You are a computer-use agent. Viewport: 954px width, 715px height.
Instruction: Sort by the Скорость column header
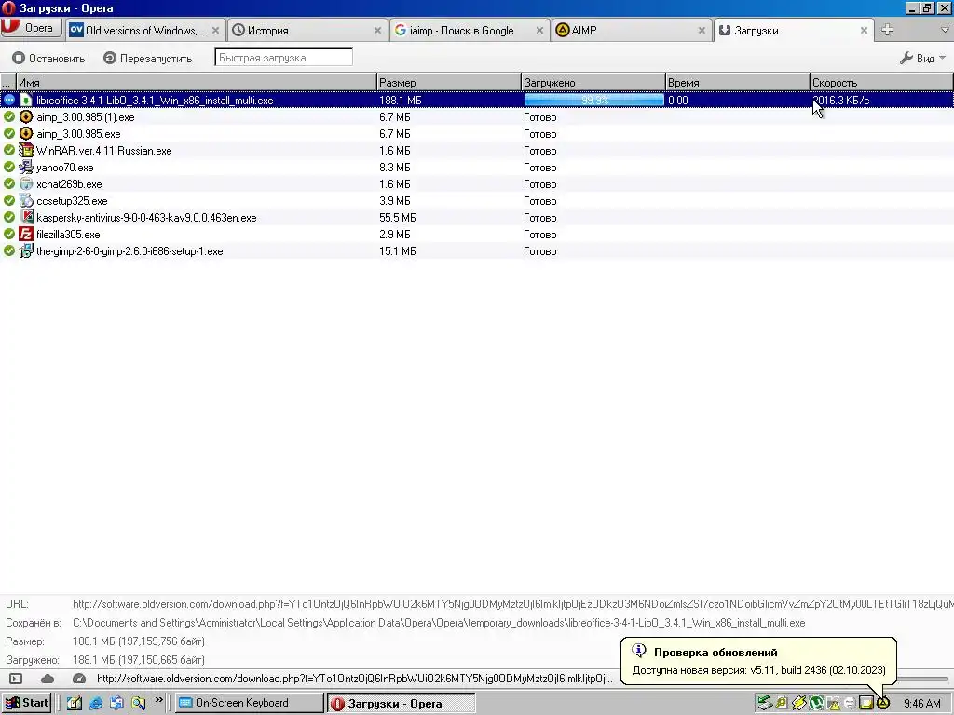881,83
